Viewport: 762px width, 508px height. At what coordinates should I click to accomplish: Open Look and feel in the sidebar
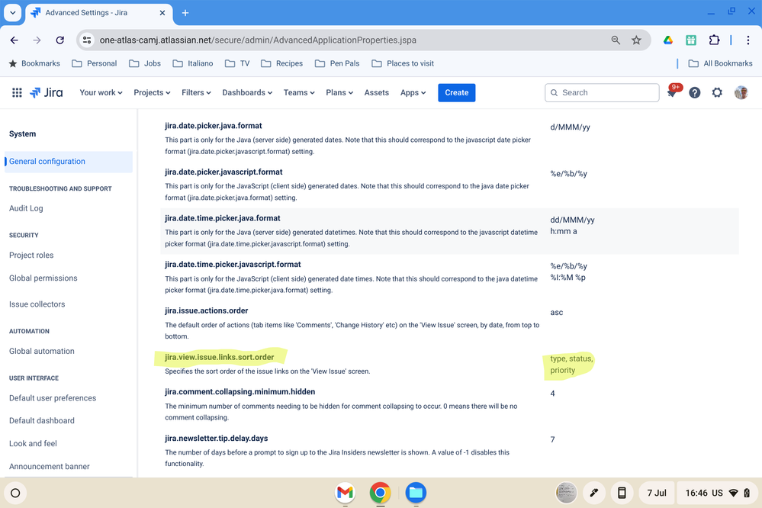[x=33, y=443]
